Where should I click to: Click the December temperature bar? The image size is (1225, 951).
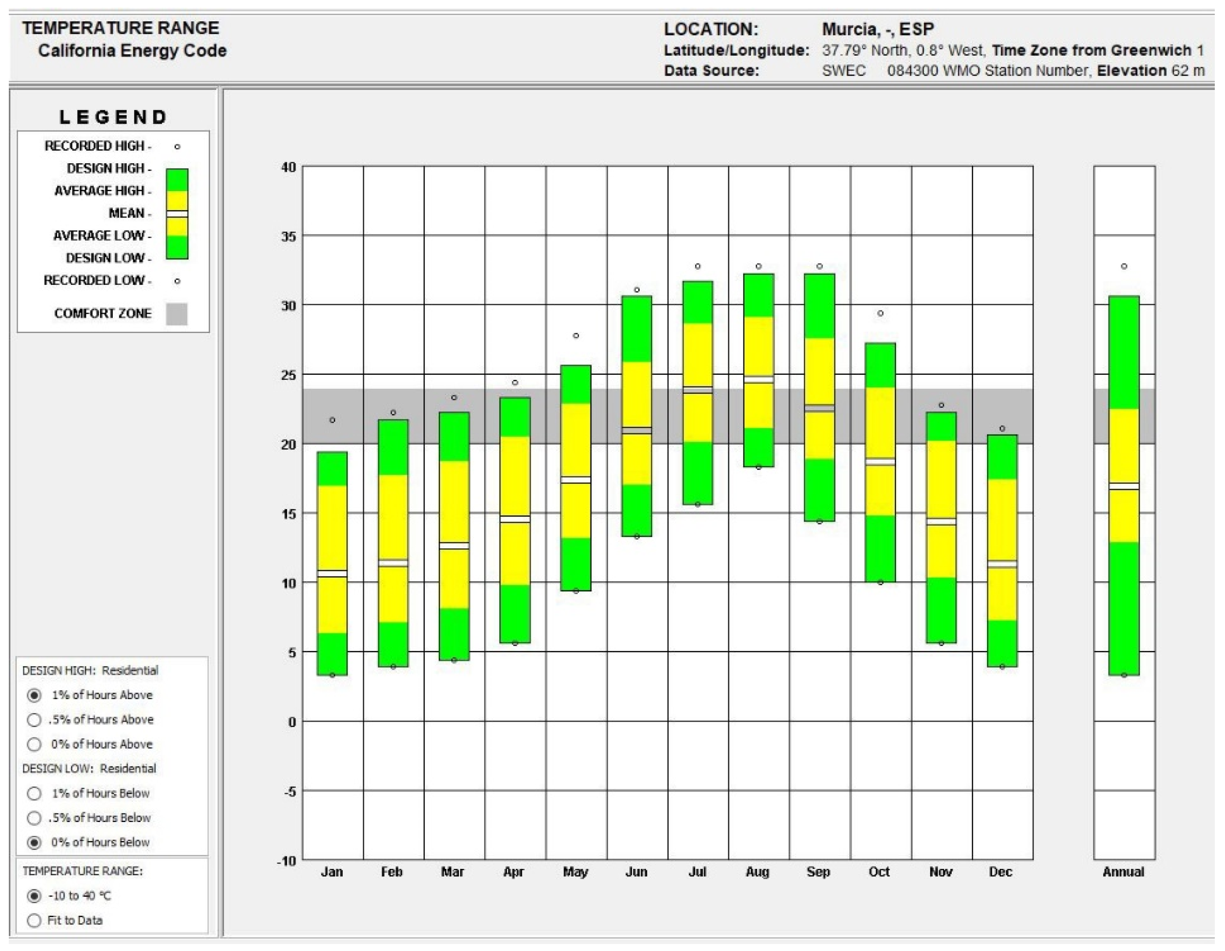(x=1002, y=551)
